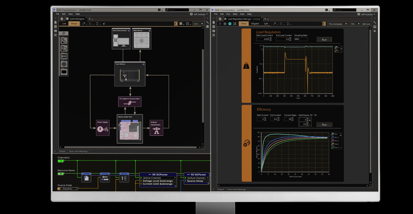Run the Load Regulation Main VI with the play icon

point(219,24)
